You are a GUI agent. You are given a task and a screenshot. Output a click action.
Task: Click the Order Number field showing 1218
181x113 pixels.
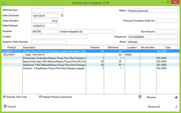[x=45, y=21]
